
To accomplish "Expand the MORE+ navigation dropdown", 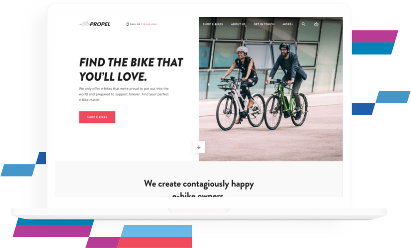I will click(287, 24).
